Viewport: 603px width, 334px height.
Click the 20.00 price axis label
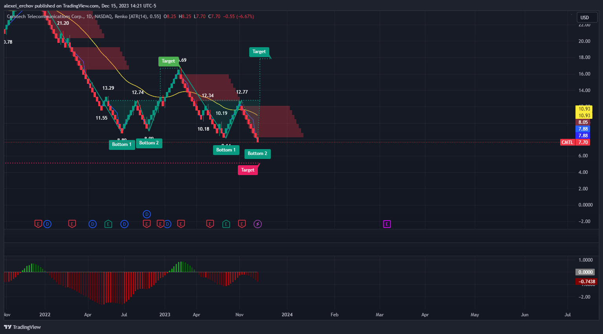[x=585, y=41]
